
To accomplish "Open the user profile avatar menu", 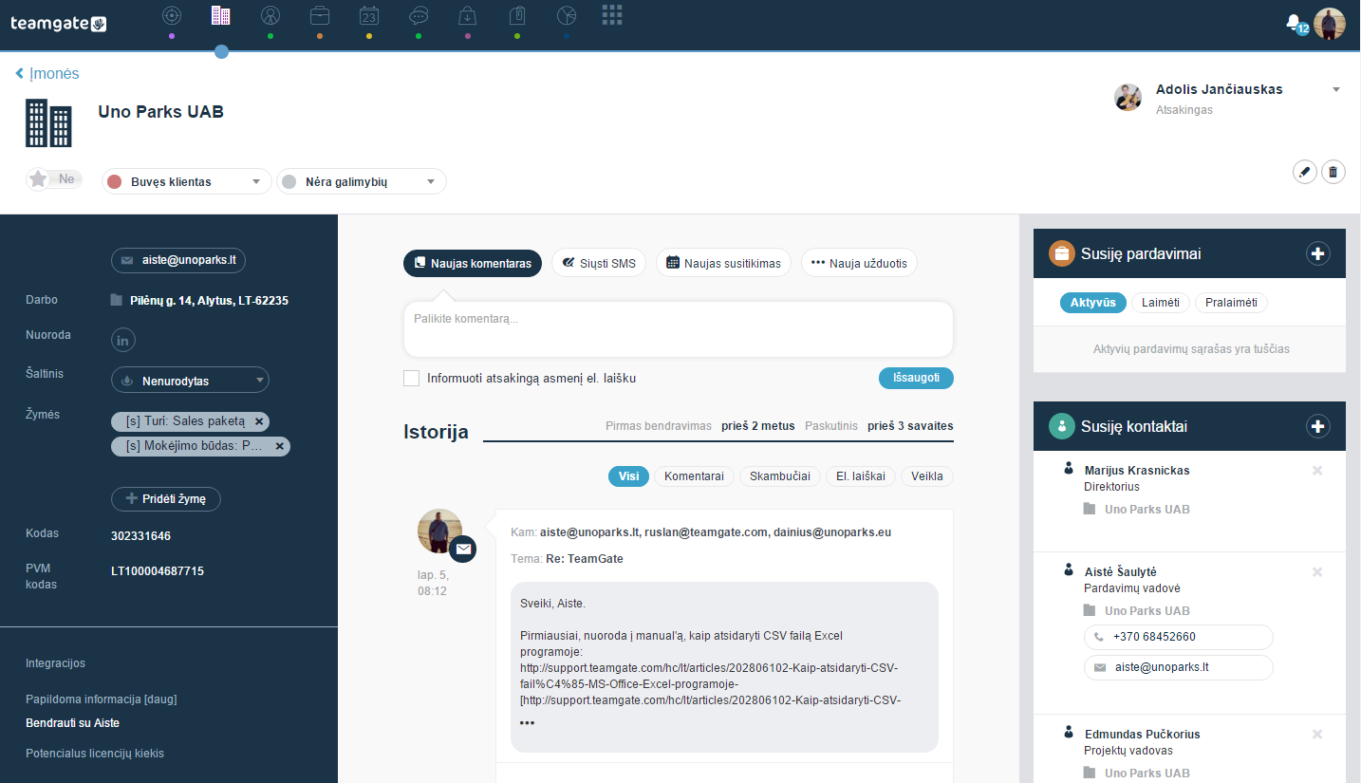I will 1330,24.
